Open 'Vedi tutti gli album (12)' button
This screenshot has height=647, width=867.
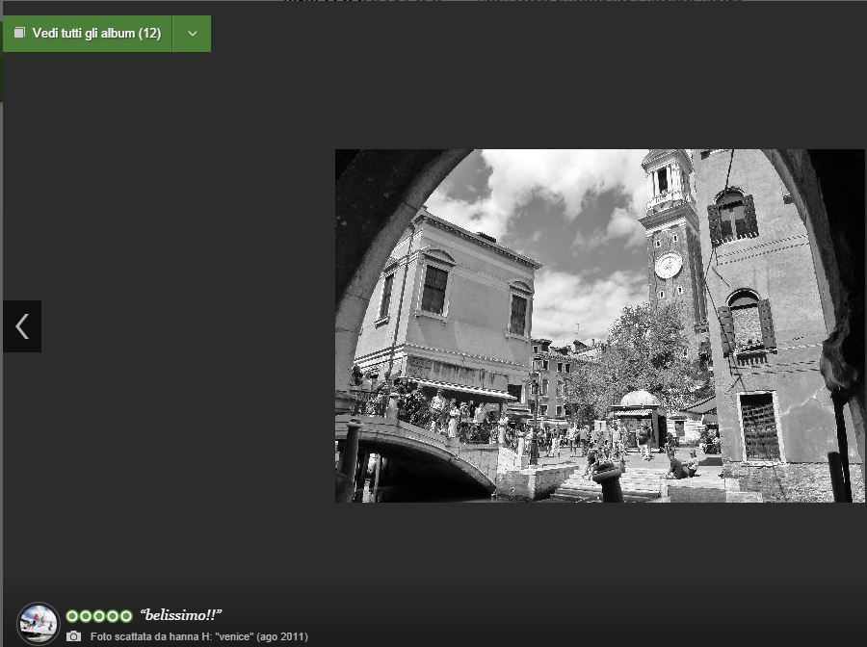tap(88, 34)
